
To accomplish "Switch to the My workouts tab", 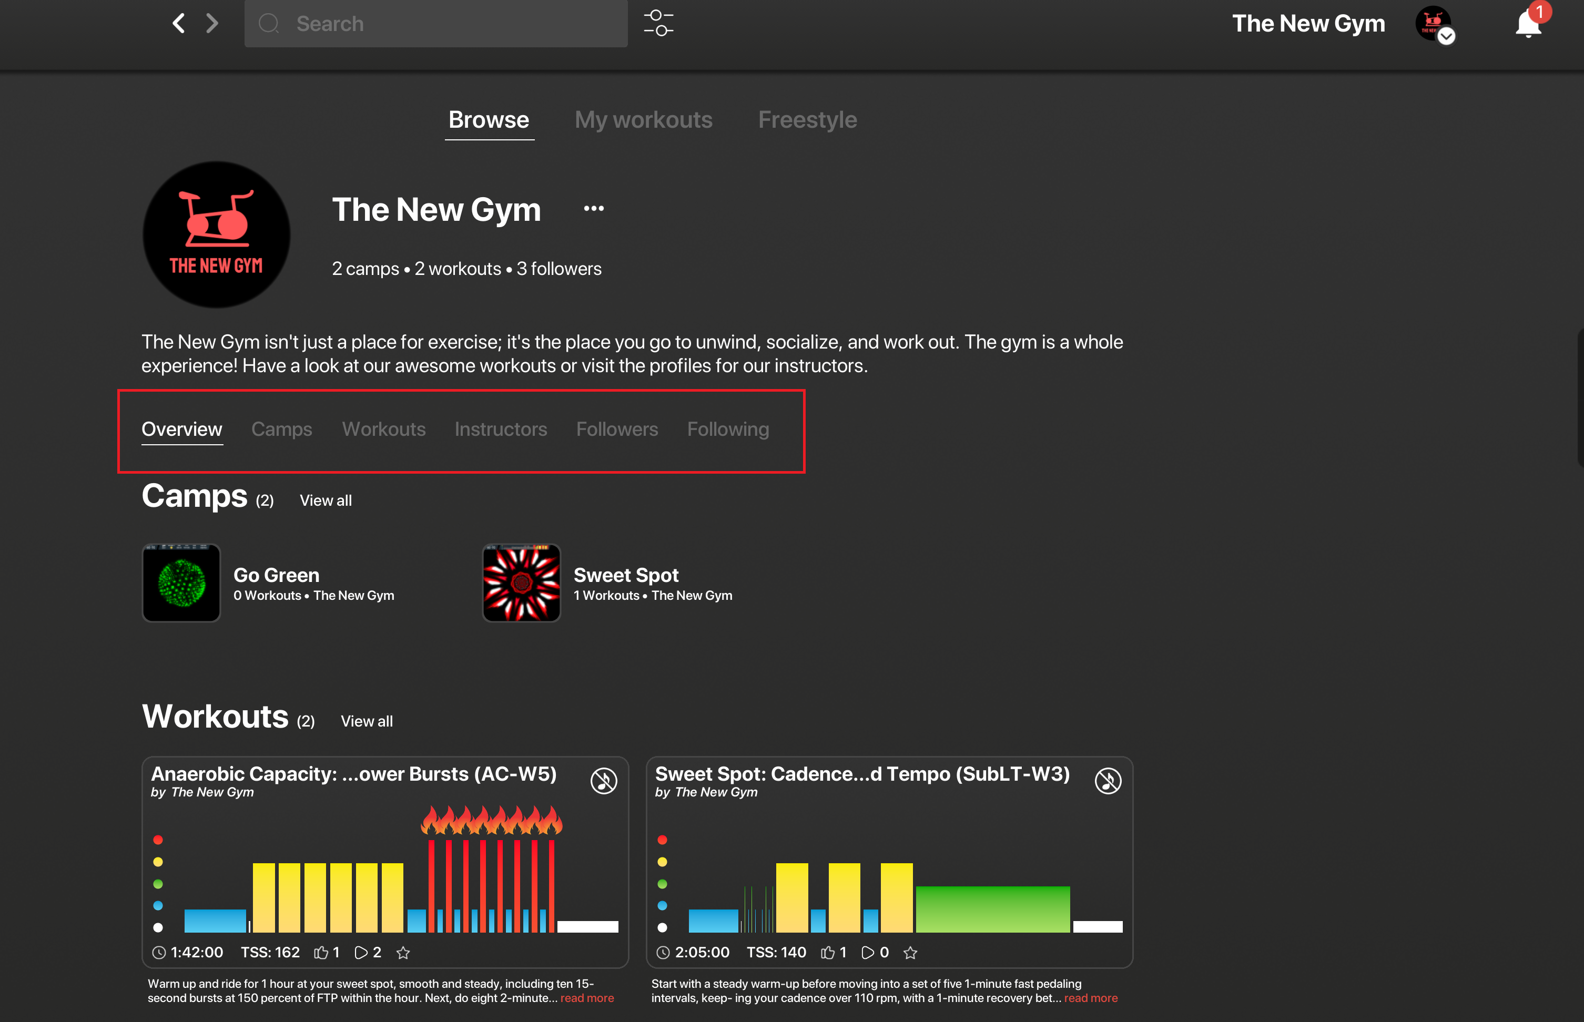I will [643, 120].
